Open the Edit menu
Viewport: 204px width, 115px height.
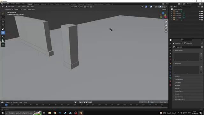pos(8,4)
